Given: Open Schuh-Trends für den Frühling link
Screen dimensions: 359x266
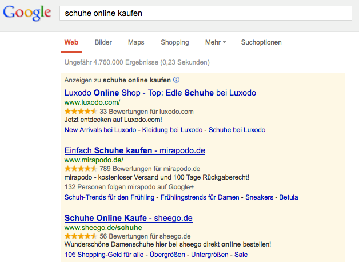Looking at the screenshot, I should click(109, 197).
